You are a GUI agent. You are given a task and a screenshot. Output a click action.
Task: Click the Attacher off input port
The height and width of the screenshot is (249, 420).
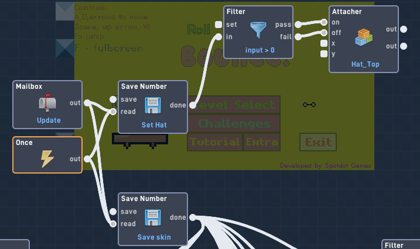[324, 33]
